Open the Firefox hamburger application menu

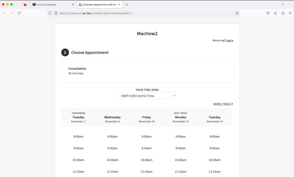click(290, 13)
